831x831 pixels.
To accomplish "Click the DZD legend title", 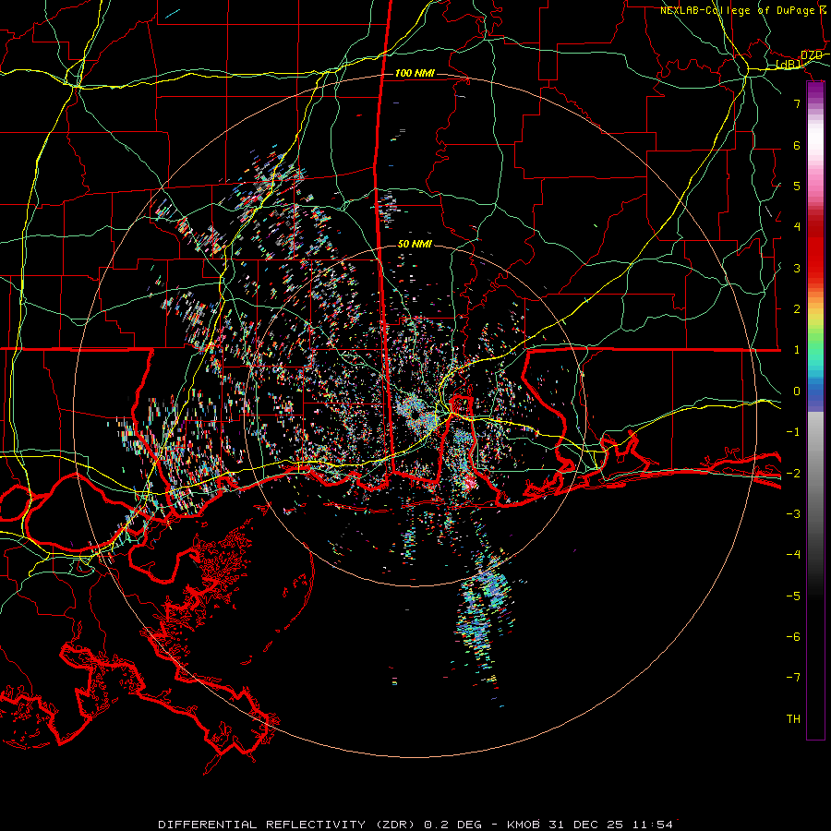I will [x=811, y=55].
